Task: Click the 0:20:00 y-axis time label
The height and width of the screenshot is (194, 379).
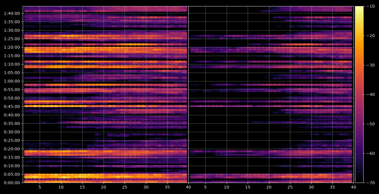Action: point(12,149)
